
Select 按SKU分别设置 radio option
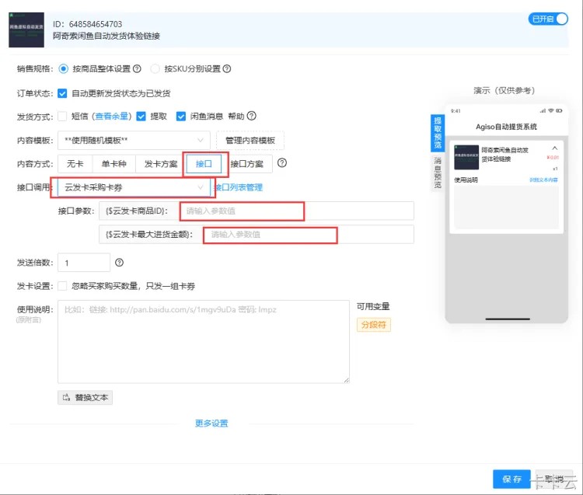tap(155, 68)
